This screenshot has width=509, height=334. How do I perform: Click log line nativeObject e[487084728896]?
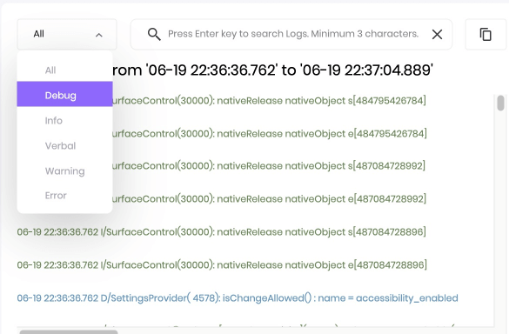point(222,265)
